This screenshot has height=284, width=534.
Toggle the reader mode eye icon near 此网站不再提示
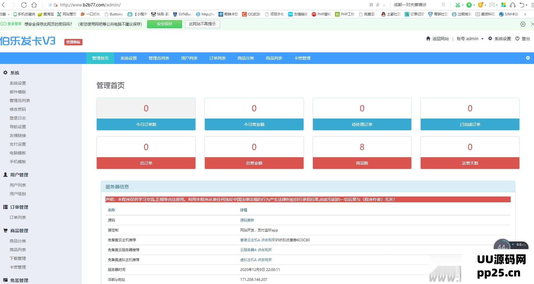pyautogui.click(x=523, y=24)
